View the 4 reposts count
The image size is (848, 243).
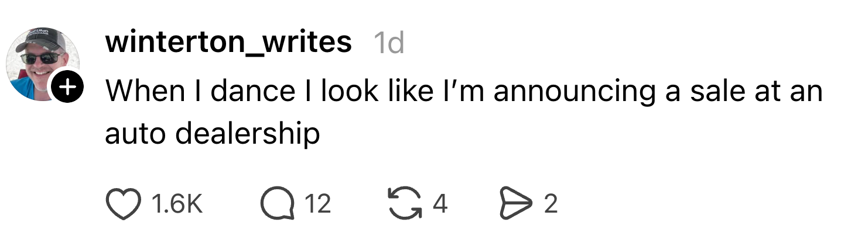point(440,204)
